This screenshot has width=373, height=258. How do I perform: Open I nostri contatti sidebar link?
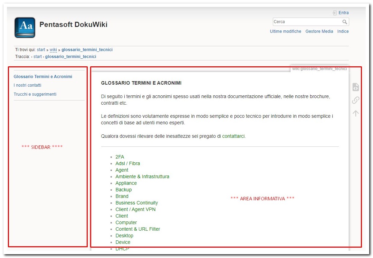(27, 85)
